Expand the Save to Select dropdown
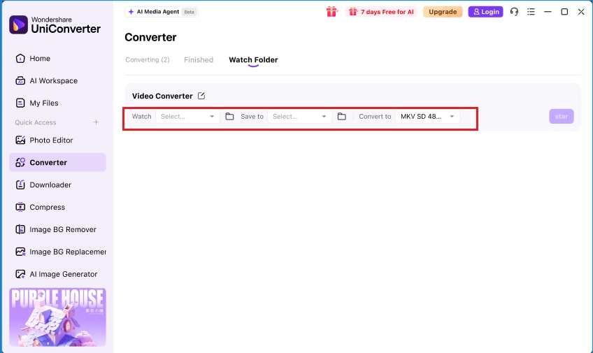The image size is (593, 353). tap(299, 117)
